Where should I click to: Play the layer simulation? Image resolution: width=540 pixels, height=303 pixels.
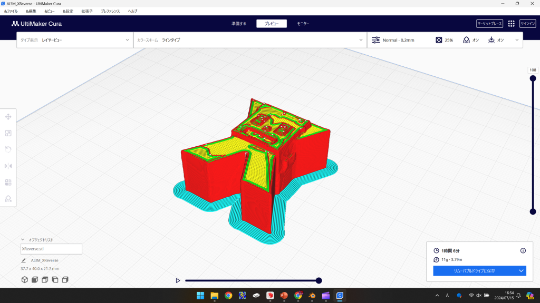point(178,281)
